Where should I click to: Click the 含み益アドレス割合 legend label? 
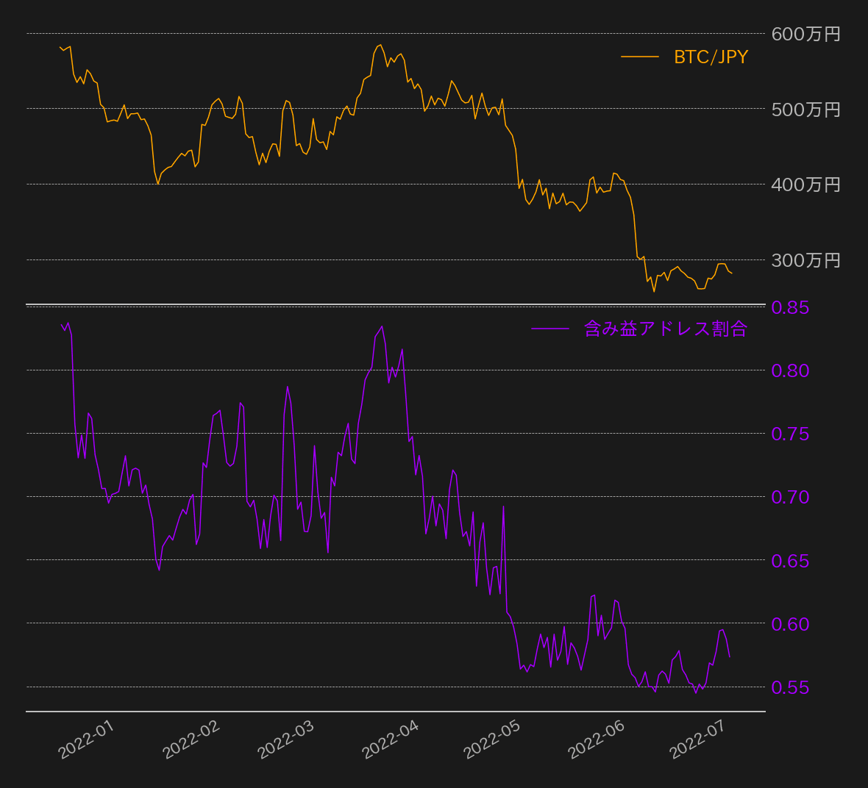(x=666, y=329)
